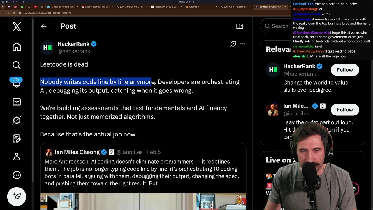The height and width of the screenshot is (210, 373).
Task: Open the More circle menu in sidebar
Action: coord(17,175)
